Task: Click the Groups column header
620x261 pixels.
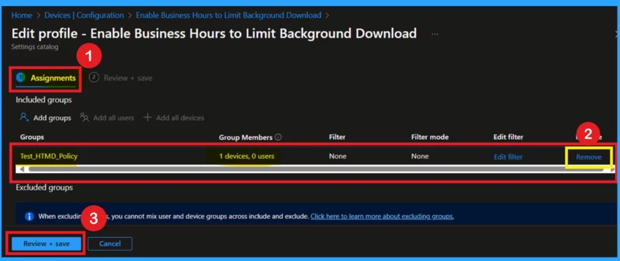Action: [x=32, y=137]
